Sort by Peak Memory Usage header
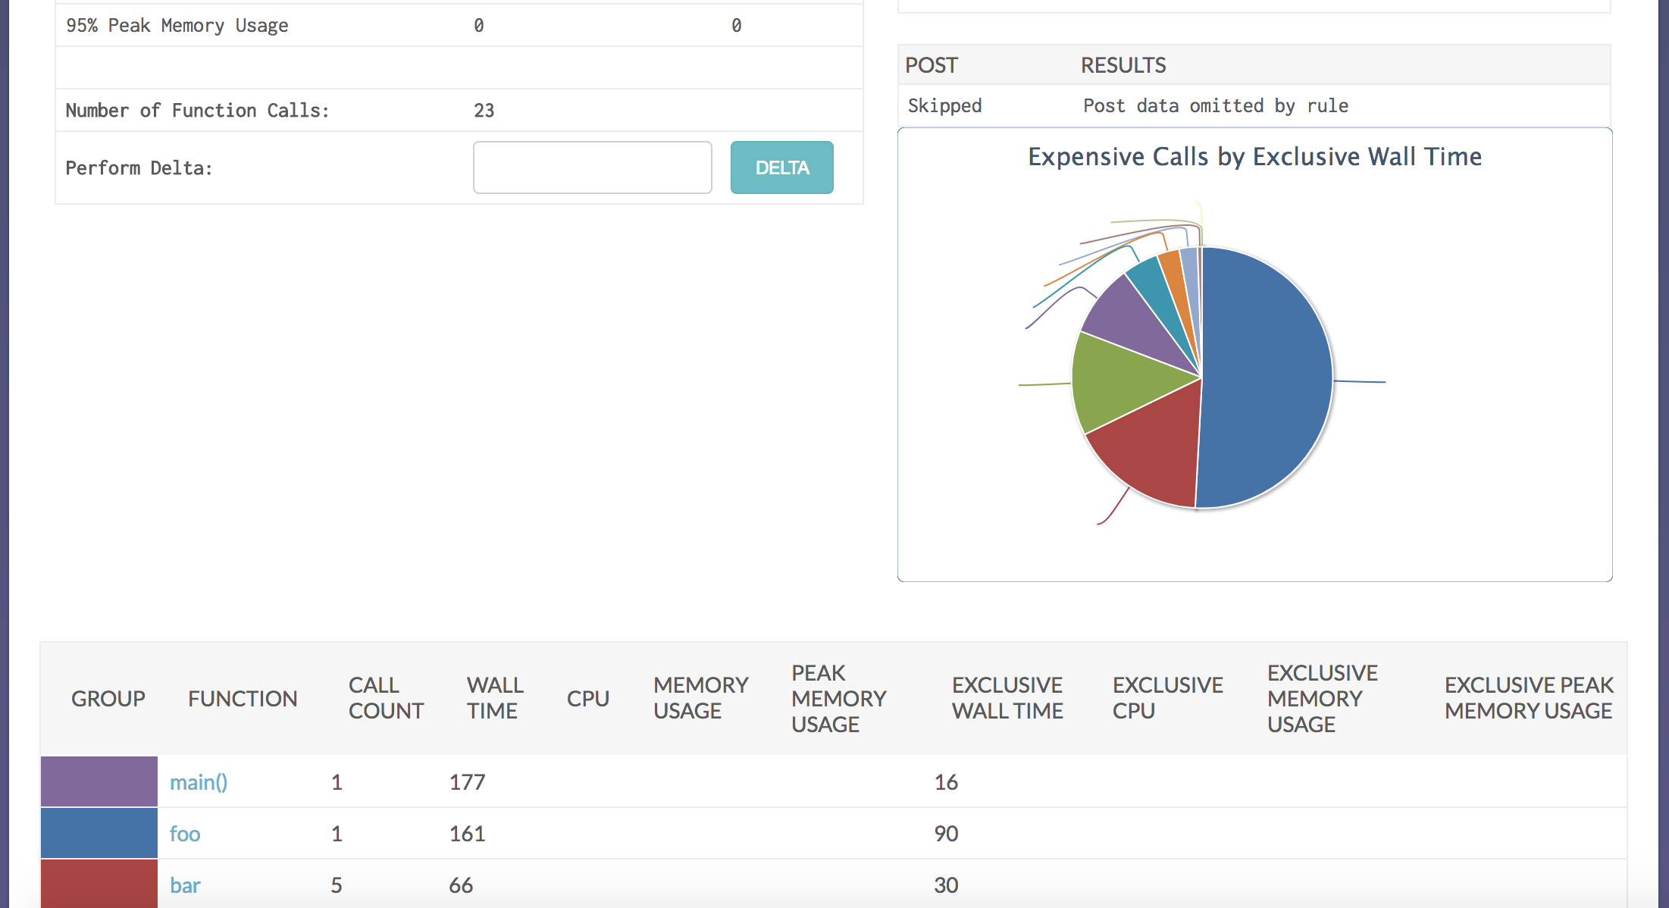 [838, 698]
